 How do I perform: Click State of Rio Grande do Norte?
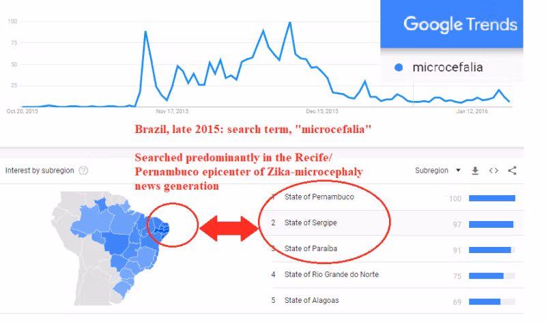(331, 274)
